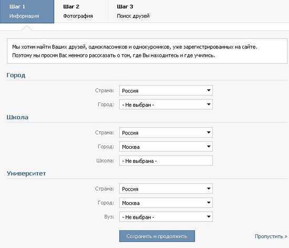Click the Пропустить link
This screenshot has width=289, height=248.
(x=271, y=236)
